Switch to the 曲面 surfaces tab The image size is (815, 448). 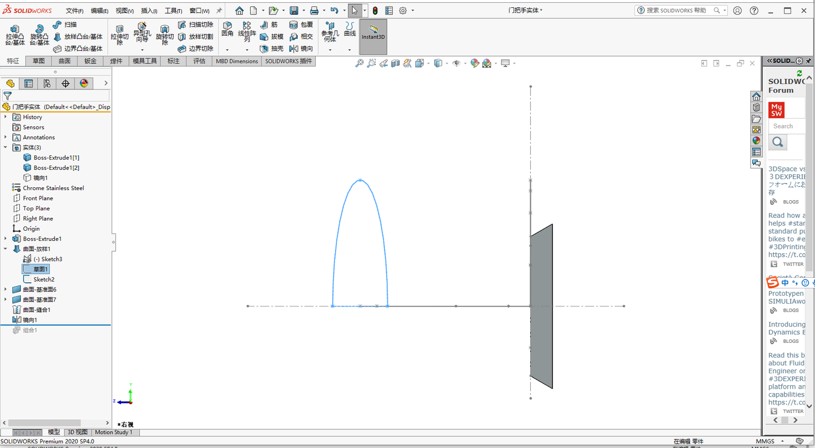[x=65, y=61]
